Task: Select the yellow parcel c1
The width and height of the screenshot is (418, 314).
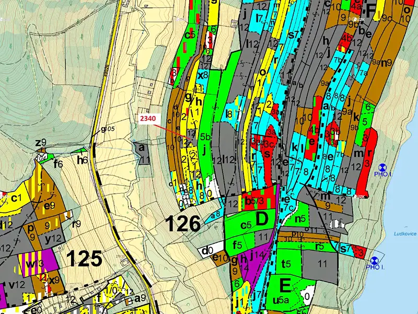Action: pyautogui.click(x=16, y=198)
